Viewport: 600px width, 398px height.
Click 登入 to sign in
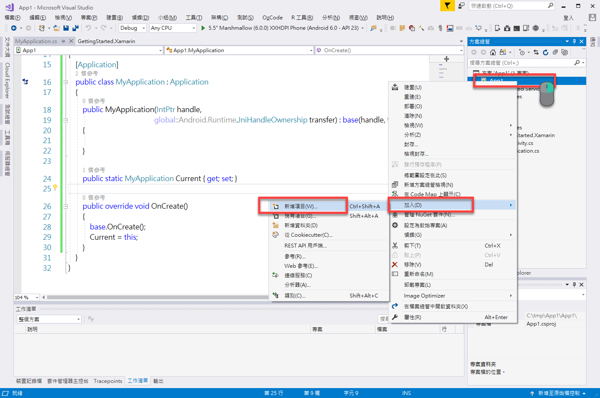coord(568,18)
